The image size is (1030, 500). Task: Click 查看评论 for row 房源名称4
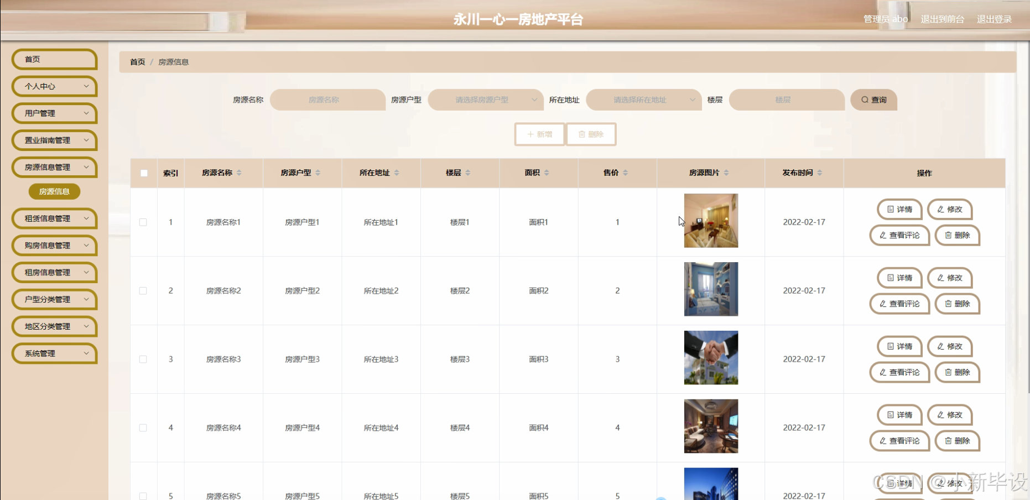point(899,441)
